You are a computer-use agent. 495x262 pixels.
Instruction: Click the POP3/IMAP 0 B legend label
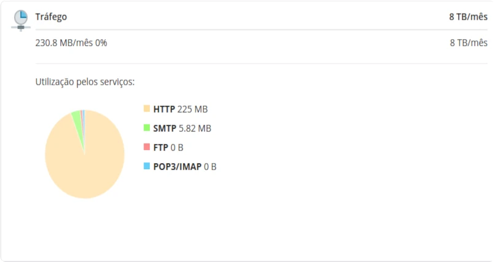(x=185, y=167)
